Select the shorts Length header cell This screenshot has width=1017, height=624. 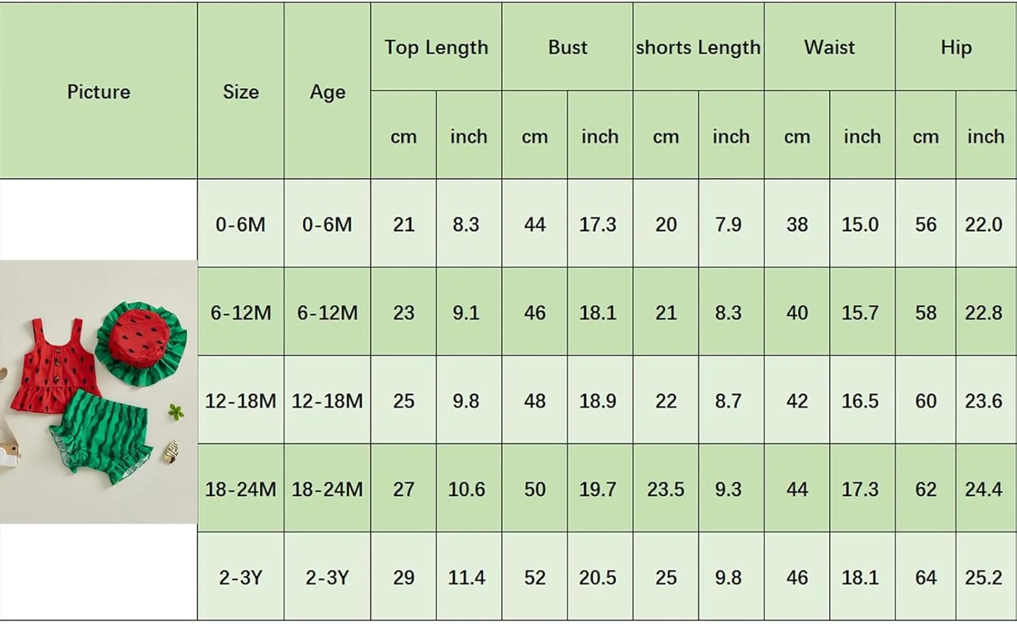698,47
